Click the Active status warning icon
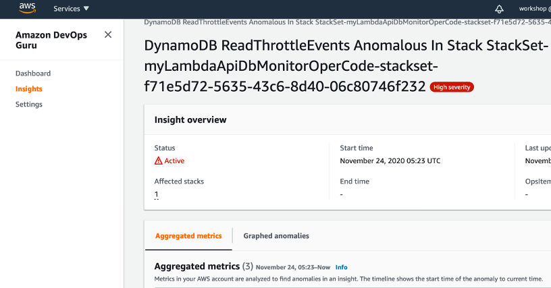This screenshot has height=288, width=551. point(159,161)
